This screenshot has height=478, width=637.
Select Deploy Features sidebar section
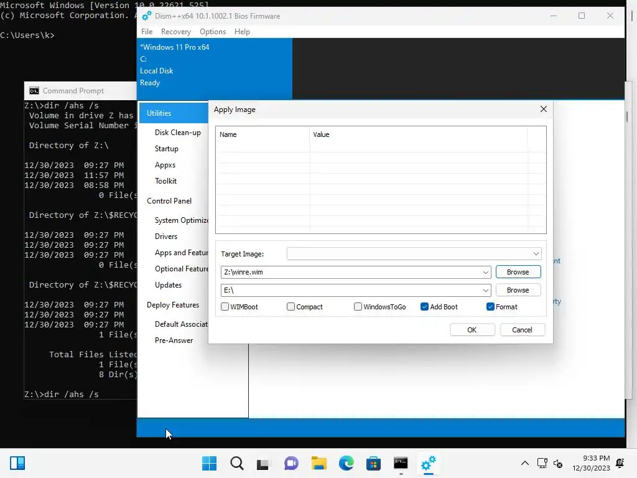point(173,305)
